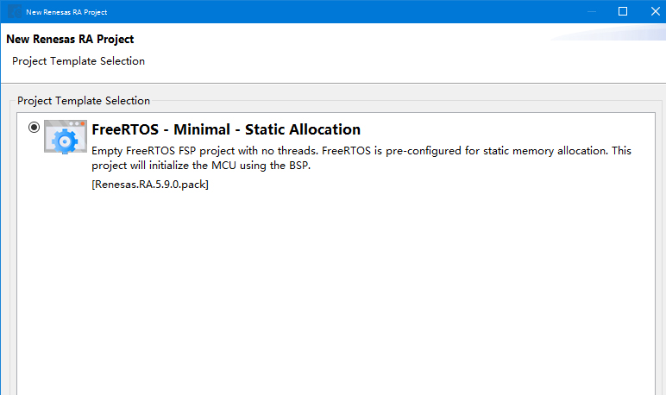
Task: Click the "FreeRTOS - Minimal - Static Allocation" title
Action: 226,130
